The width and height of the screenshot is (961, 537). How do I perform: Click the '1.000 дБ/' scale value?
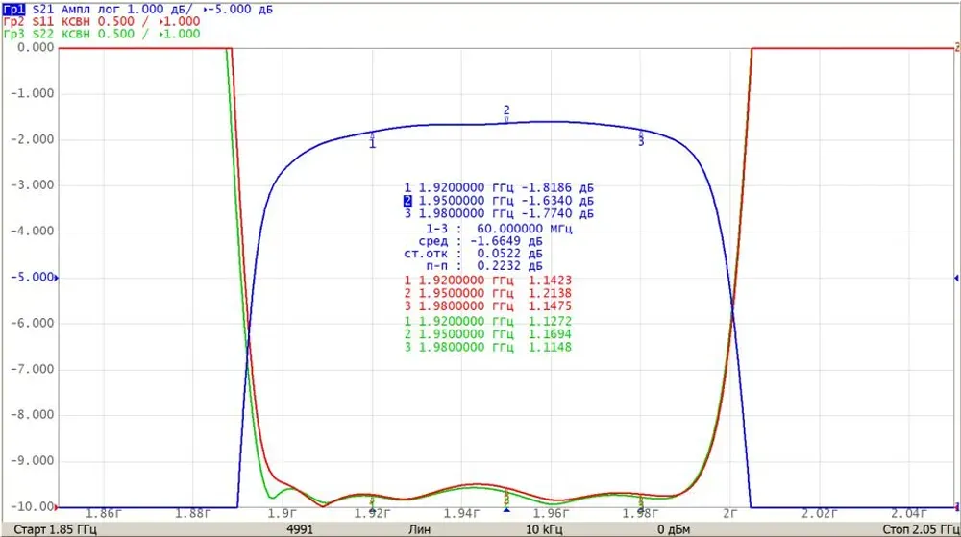(x=160, y=10)
